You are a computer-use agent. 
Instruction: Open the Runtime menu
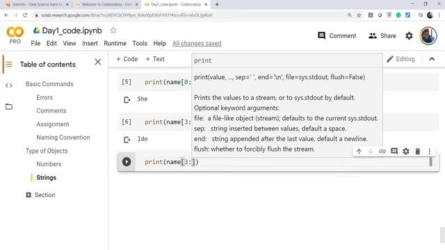[115, 43]
